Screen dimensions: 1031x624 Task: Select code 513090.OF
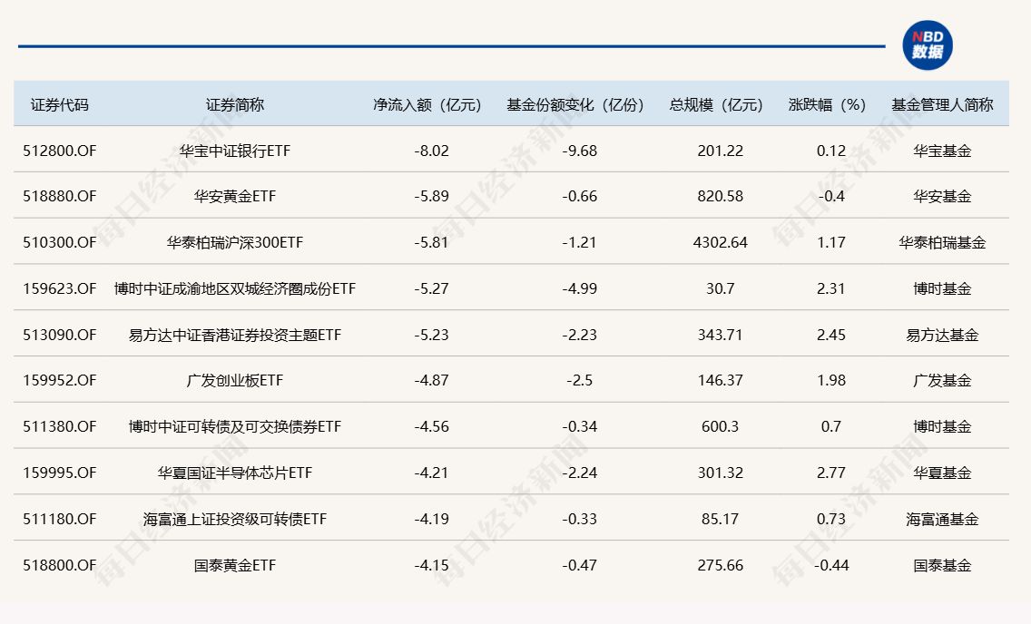tap(60, 335)
